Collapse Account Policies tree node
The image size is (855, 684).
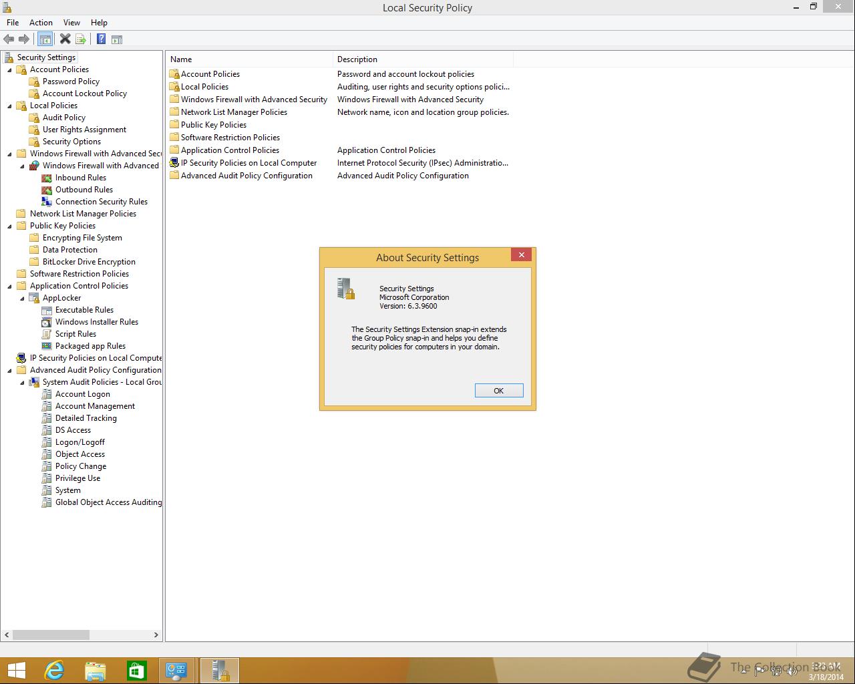pos(9,69)
